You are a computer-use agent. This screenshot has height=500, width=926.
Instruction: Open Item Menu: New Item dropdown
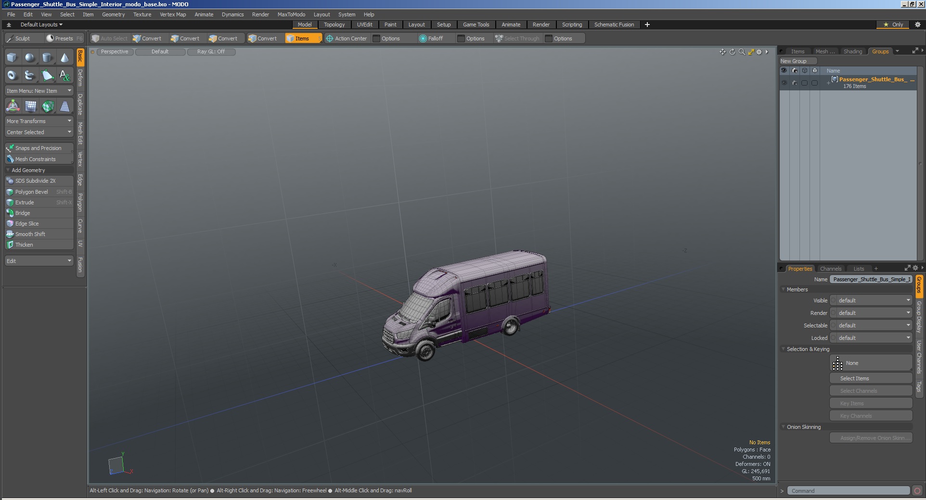click(x=39, y=91)
